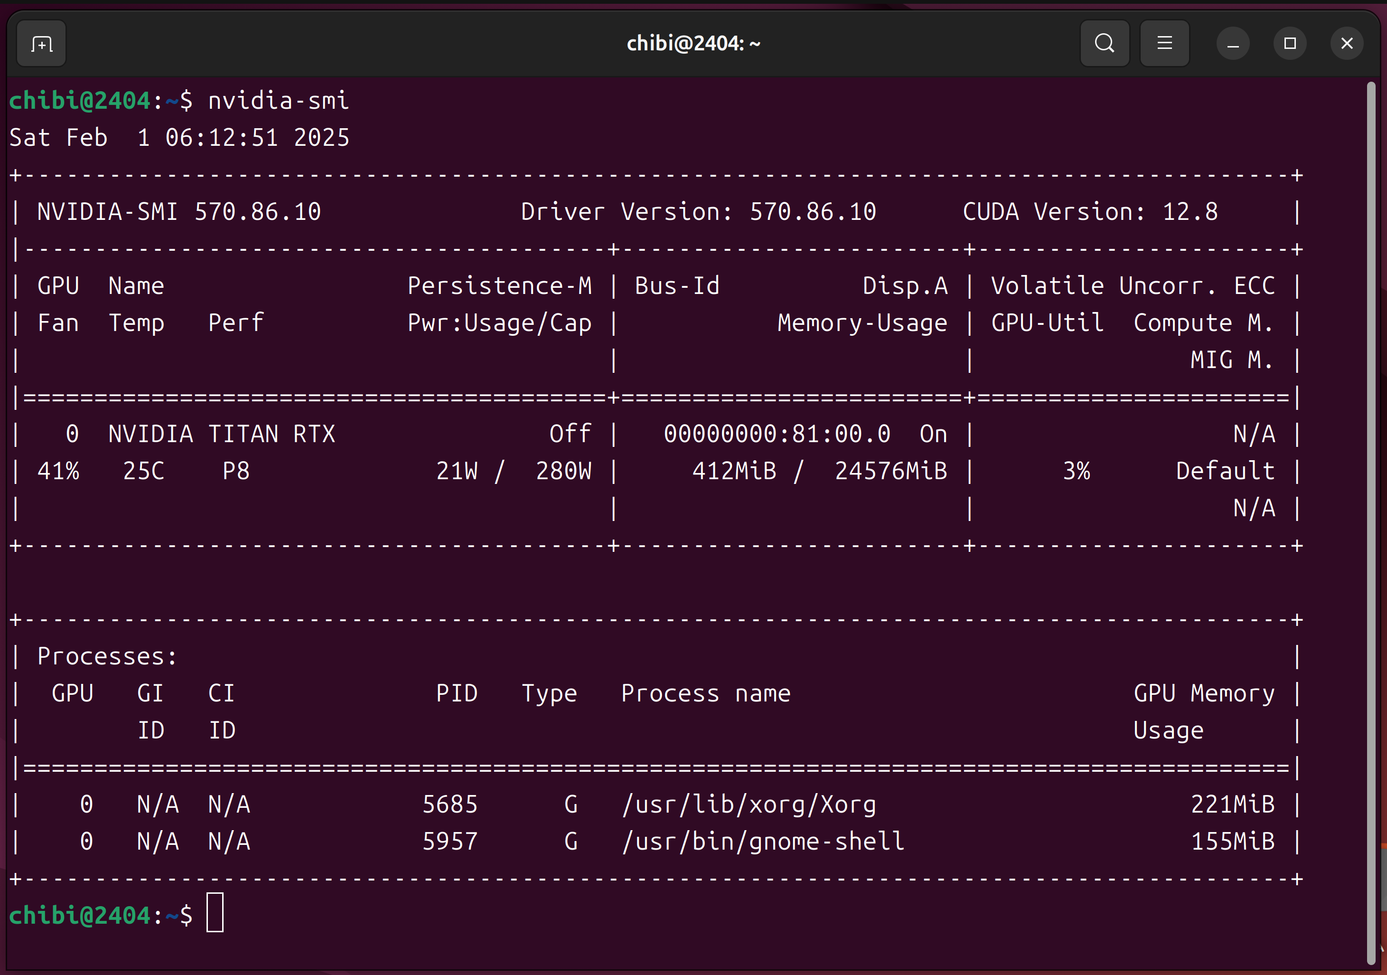Place the cursor at the bottom prompt
This screenshot has height=975, width=1387.
tap(215, 913)
